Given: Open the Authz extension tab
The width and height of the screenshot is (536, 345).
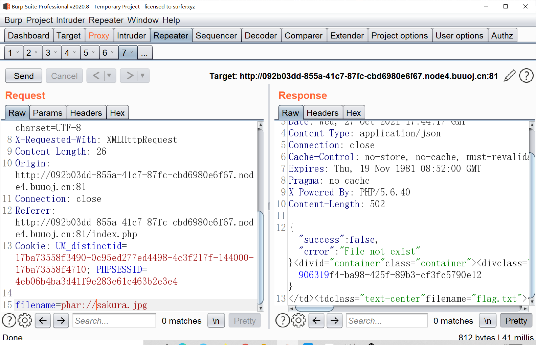Looking at the screenshot, I should tap(502, 35).
